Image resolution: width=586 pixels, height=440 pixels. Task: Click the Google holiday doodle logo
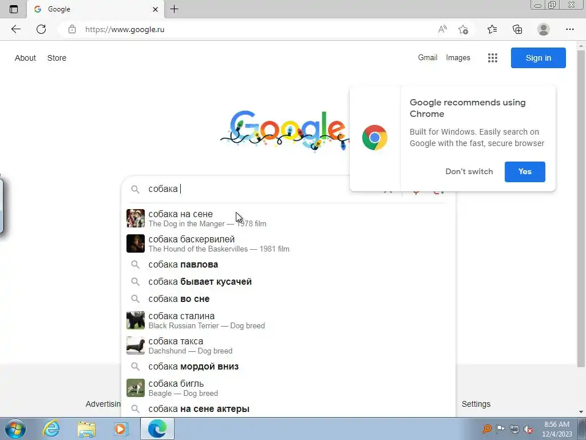tap(285, 130)
